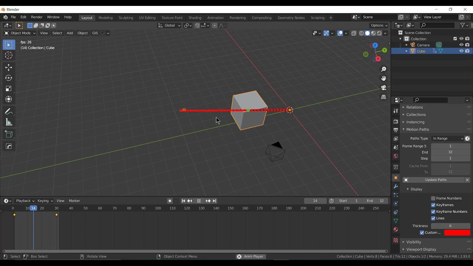This screenshot has width=473, height=266.
Task: Open the Material properties tab icon
Action: click(396, 229)
